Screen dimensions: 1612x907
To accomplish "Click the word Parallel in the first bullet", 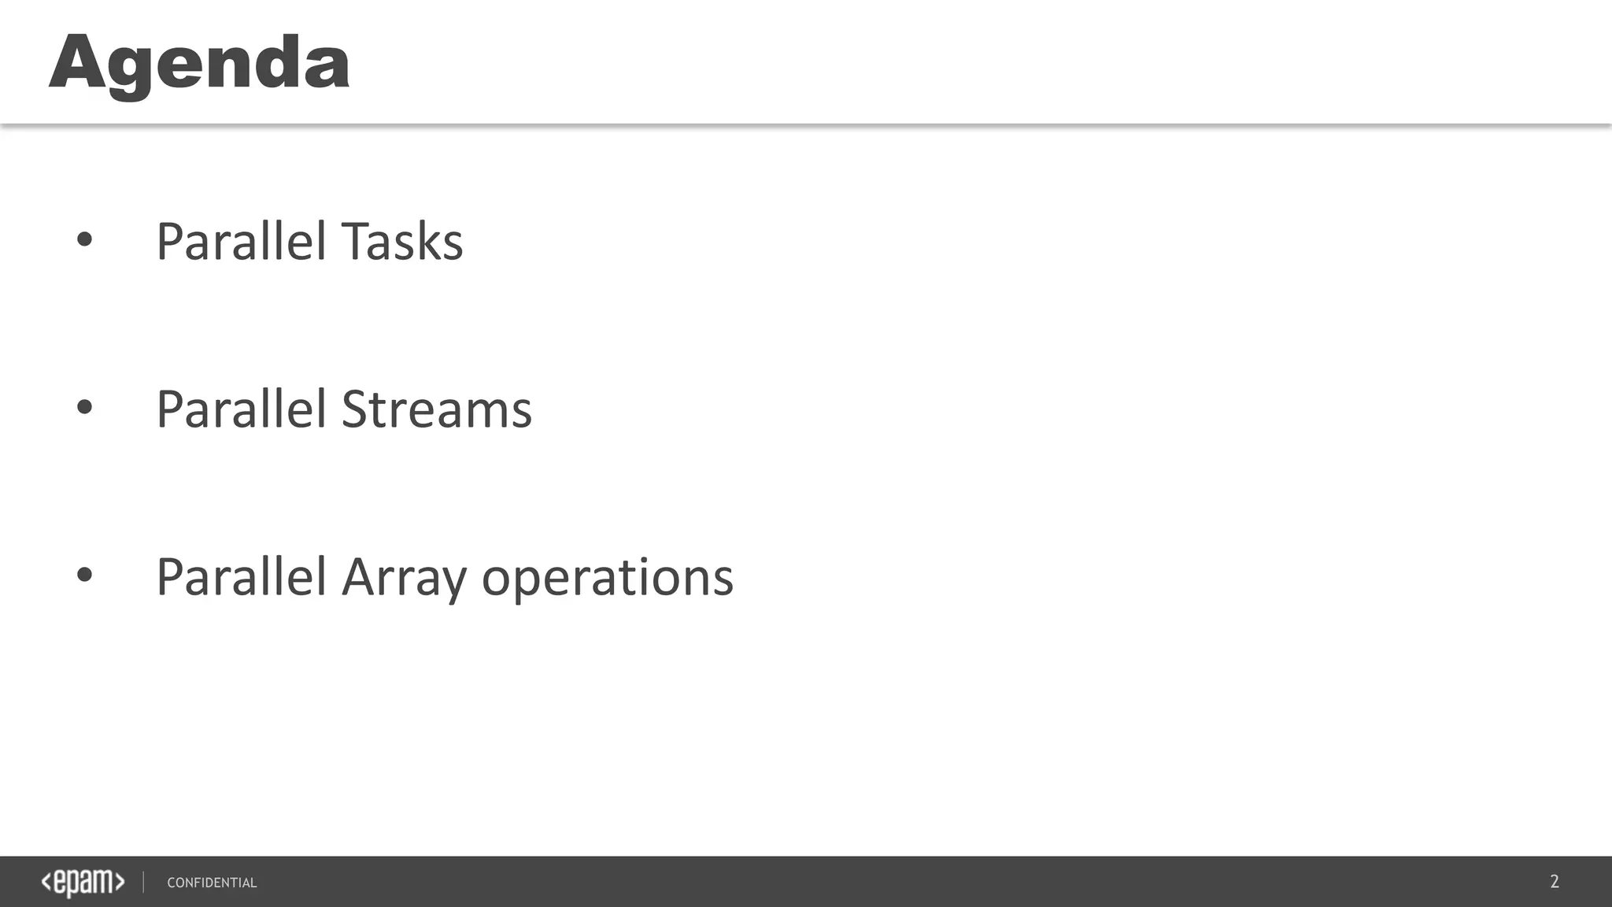I will (x=241, y=241).
